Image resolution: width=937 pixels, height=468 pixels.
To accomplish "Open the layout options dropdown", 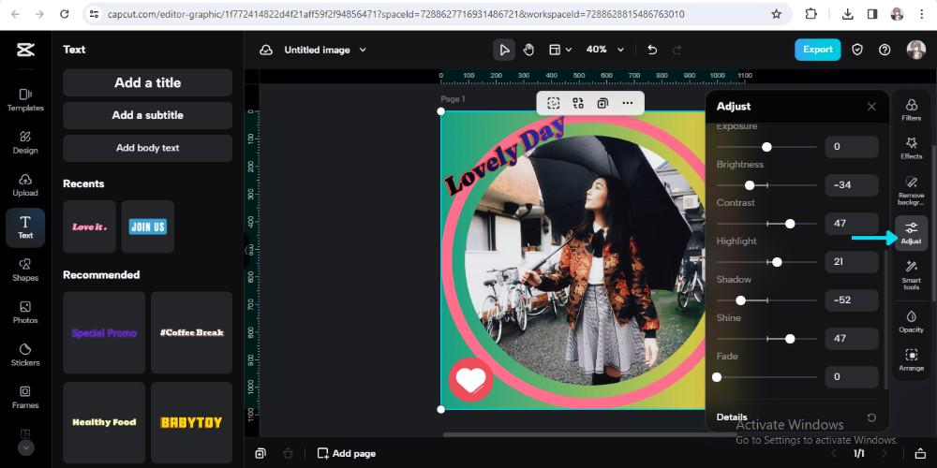I will [560, 50].
